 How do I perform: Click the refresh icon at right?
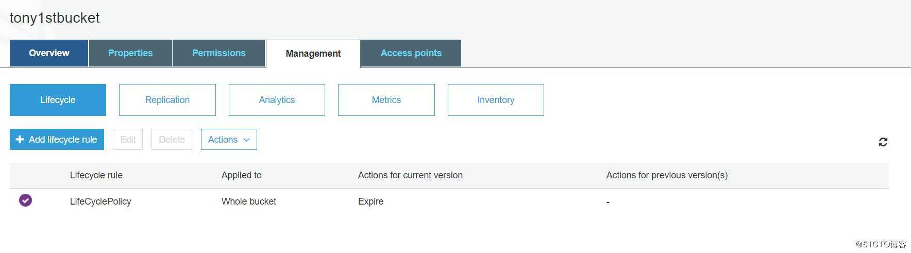(883, 142)
